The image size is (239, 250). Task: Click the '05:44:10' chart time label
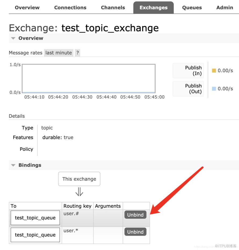(x=34, y=97)
